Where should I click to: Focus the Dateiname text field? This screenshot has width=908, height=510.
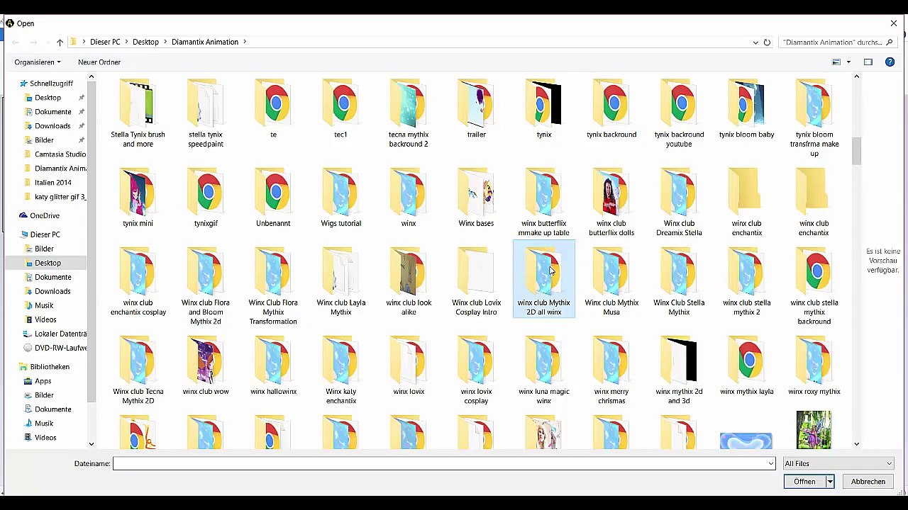coord(439,463)
